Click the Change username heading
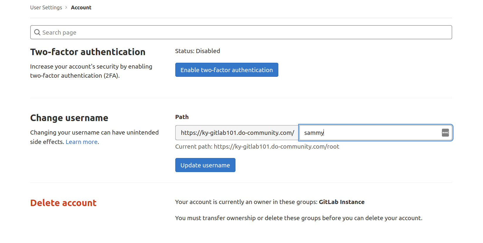Screen dimensions: 483x243 pyautogui.click(x=69, y=118)
